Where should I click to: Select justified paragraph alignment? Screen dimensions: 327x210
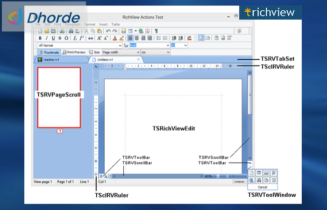pyautogui.click(x=150, y=38)
